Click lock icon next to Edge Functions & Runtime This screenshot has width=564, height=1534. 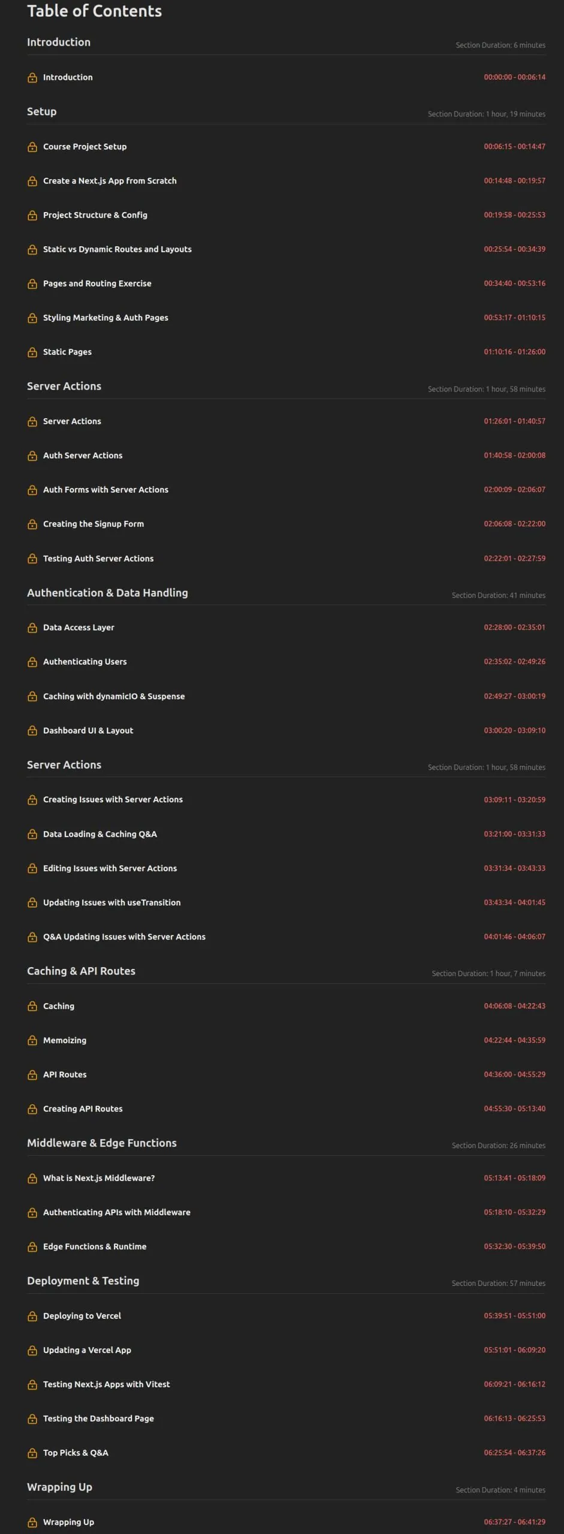[x=32, y=1247]
